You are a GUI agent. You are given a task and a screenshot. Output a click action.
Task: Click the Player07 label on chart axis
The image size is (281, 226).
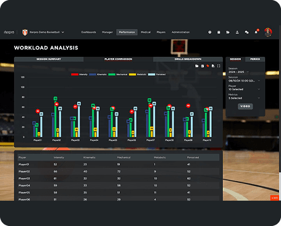click(151, 140)
